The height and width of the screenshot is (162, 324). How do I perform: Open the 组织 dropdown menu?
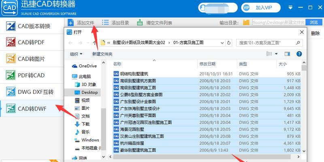pos(76,54)
